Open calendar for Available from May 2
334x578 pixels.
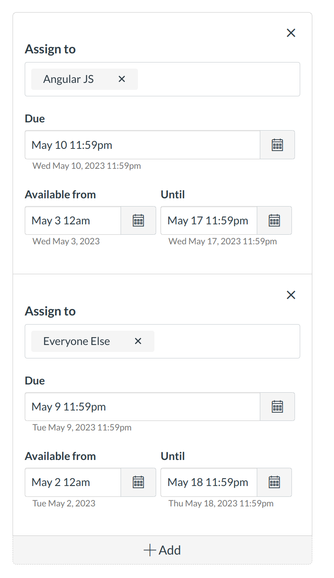tap(138, 482)
